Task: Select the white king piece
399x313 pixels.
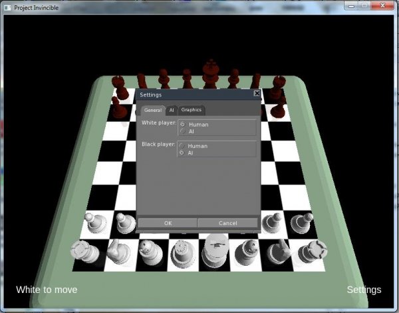Action: click(x=215, y=250)
